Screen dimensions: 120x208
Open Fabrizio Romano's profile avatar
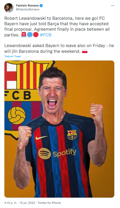tap(9, 8)
